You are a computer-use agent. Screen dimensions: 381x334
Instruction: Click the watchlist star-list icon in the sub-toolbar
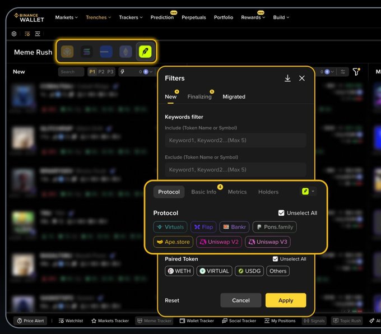click(27, 34)
